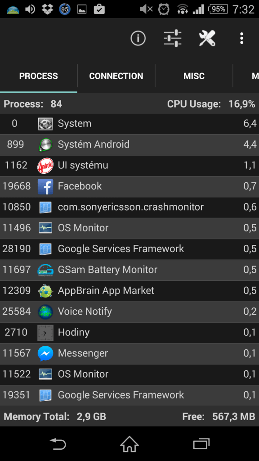Tap the Hodiny clock icon
Image resolution: width=259 pixels, height=461 pixels.
(x=45, y=333)
